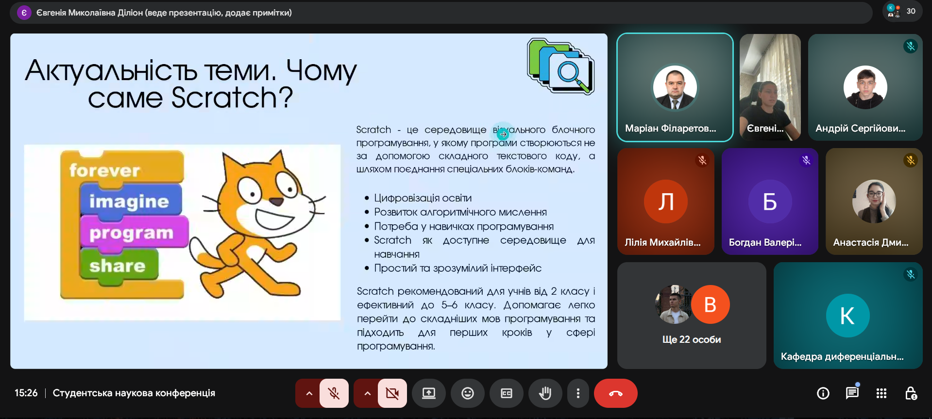Click the slide title Актуальність теми
The height and width of the screenshot is (419, 932).
pyautogui.click(x=190, y=84)
